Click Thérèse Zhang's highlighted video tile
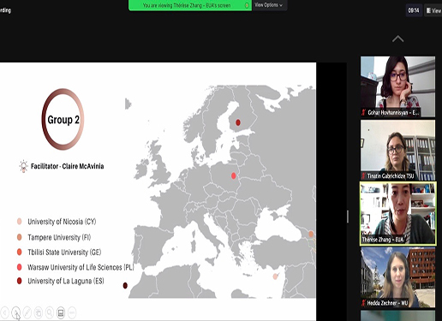 (397, 213)
